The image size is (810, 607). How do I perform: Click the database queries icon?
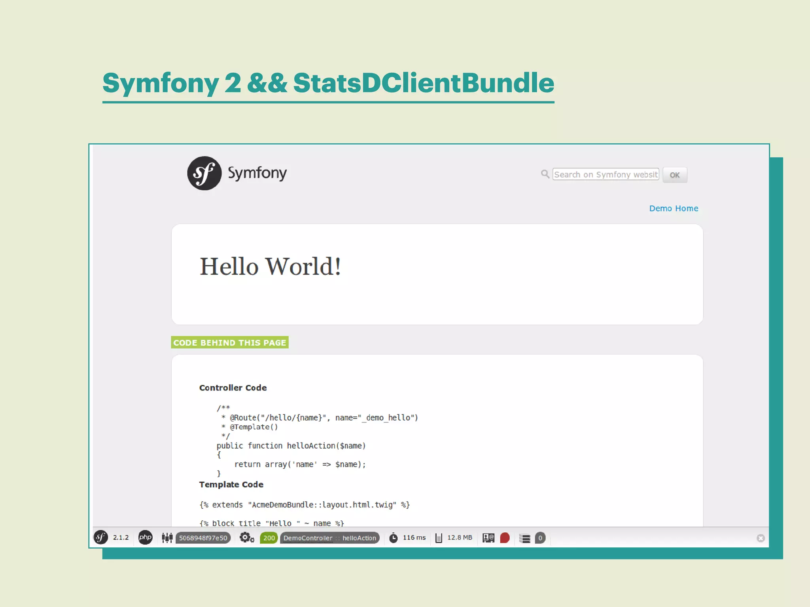pyautogui.click(x=525, y=538)
